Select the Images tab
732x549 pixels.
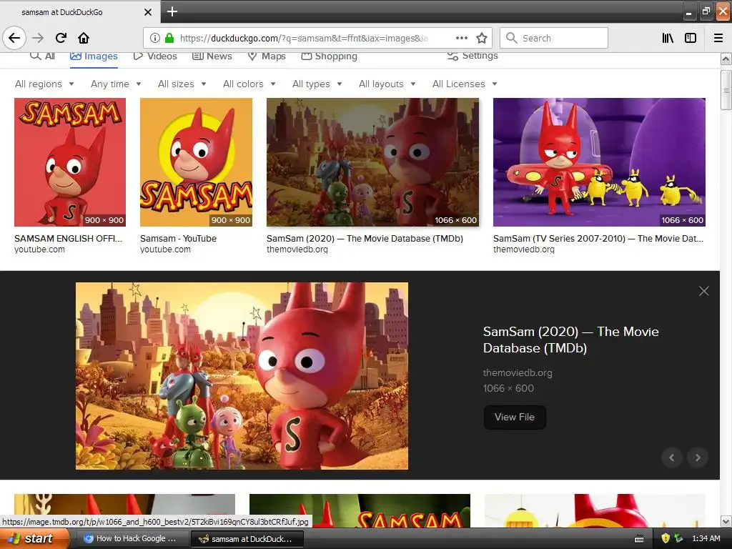coord(94,56)
